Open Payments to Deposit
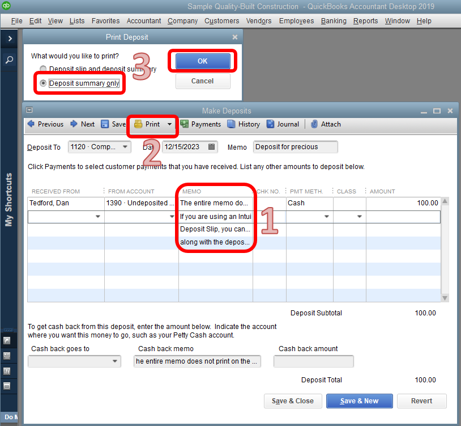The image size is (461, 426). coord(200,124)
